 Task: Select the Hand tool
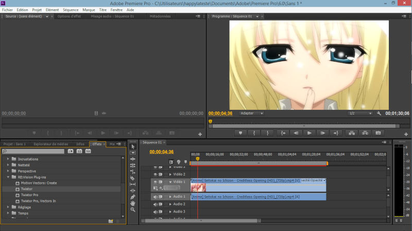(x=133, y=203)
